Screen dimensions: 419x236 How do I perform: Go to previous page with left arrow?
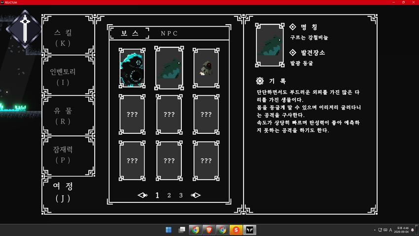(142, 196)
